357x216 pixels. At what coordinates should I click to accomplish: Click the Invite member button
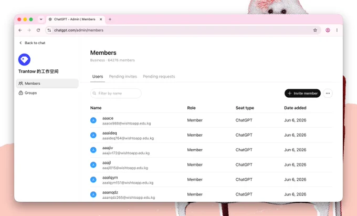[302, 94]
